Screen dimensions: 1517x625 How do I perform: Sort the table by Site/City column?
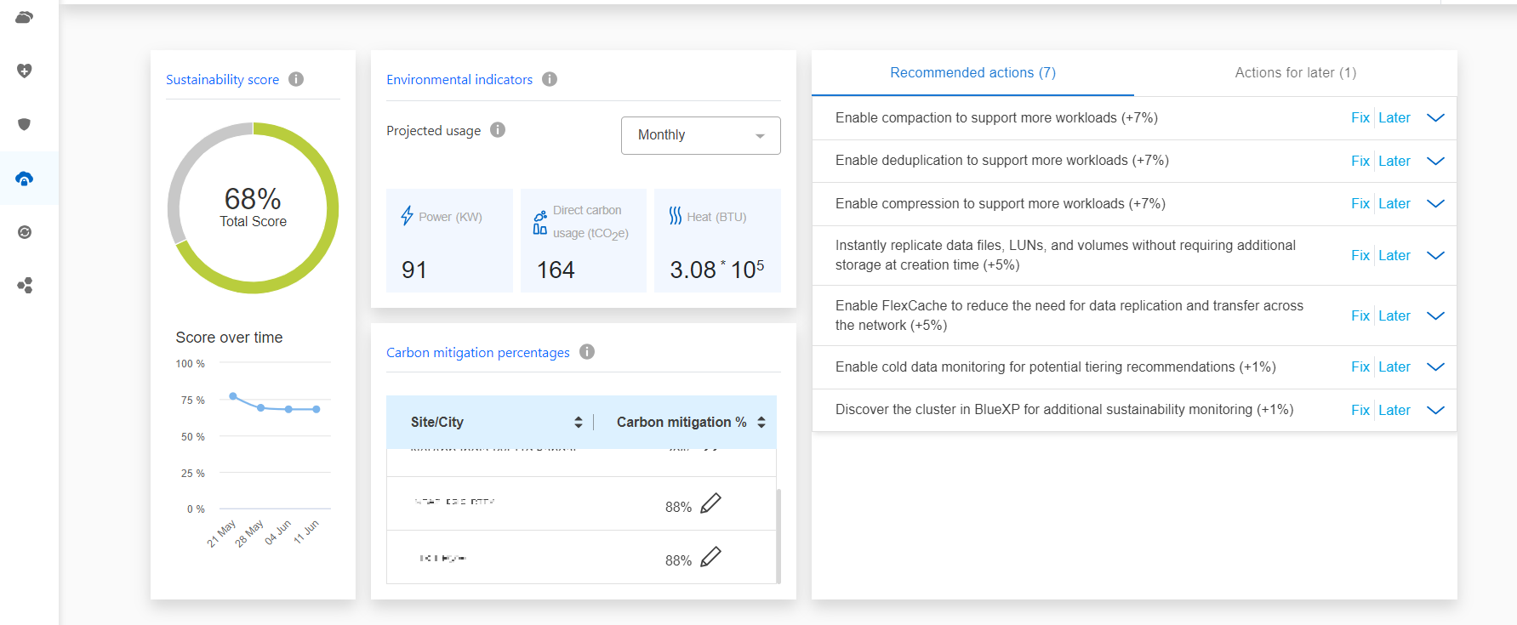click(x=579, y=422)
